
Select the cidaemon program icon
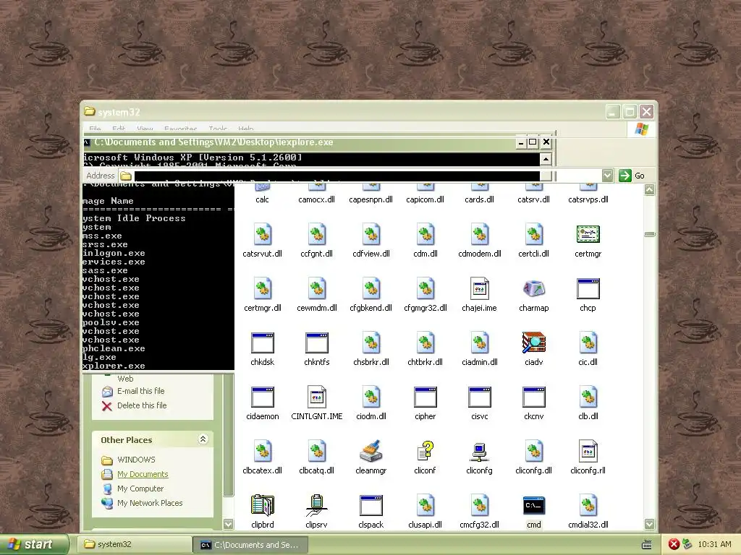(262, 397)
